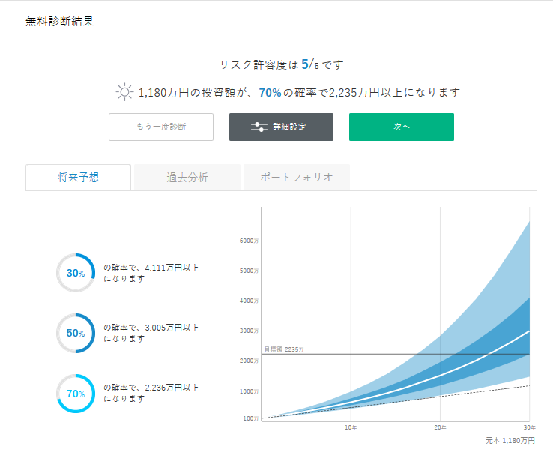Click the 20年 axis label

(x=440, y=427)
